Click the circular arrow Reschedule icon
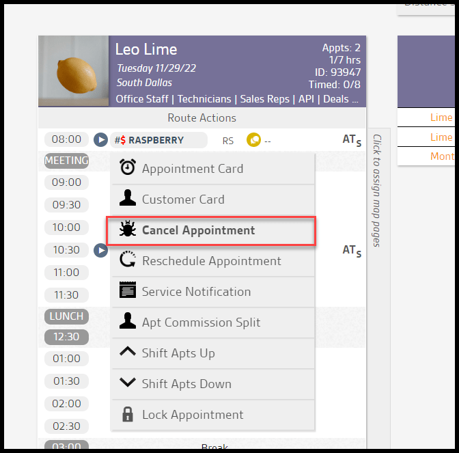 pyautogui.click(x=127, y=261)
